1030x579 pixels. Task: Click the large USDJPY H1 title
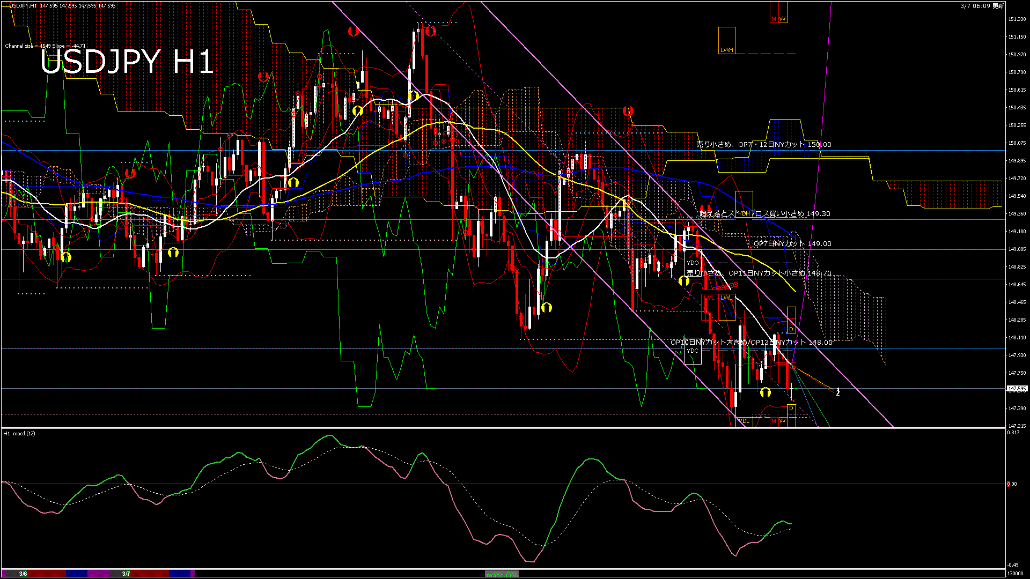tap(127, 62)
